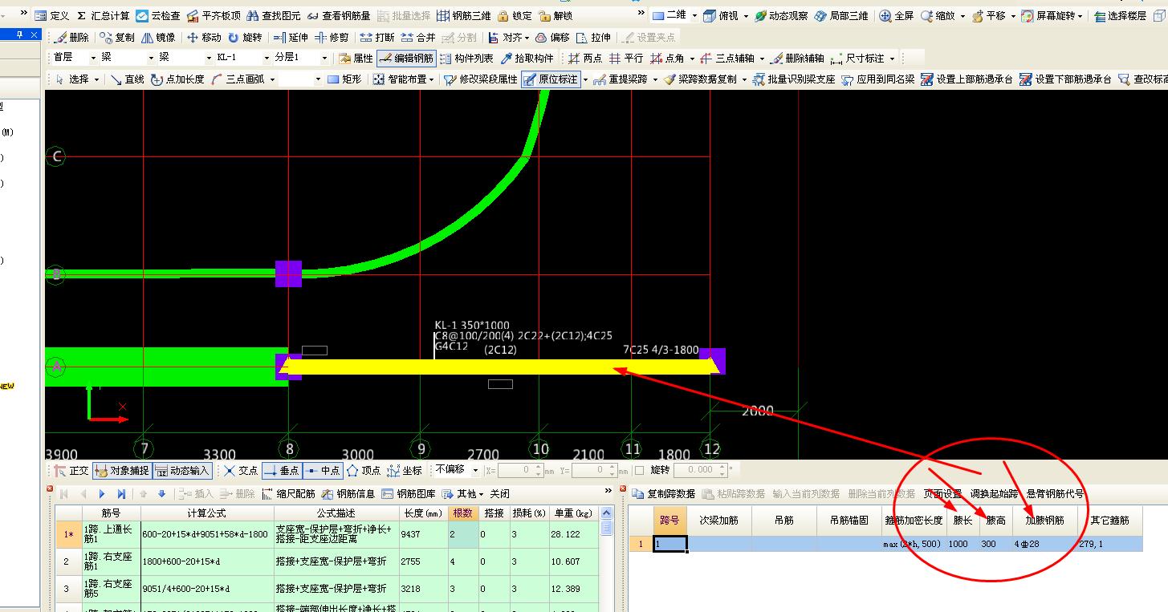
Task: Start 动态观察 dynamic orbit view
Action: [781, 15]
